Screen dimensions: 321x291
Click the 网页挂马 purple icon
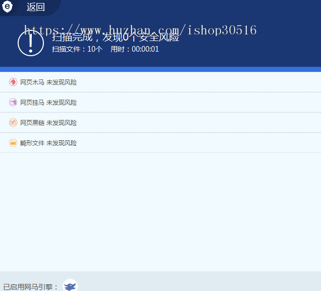pos(13,102)
